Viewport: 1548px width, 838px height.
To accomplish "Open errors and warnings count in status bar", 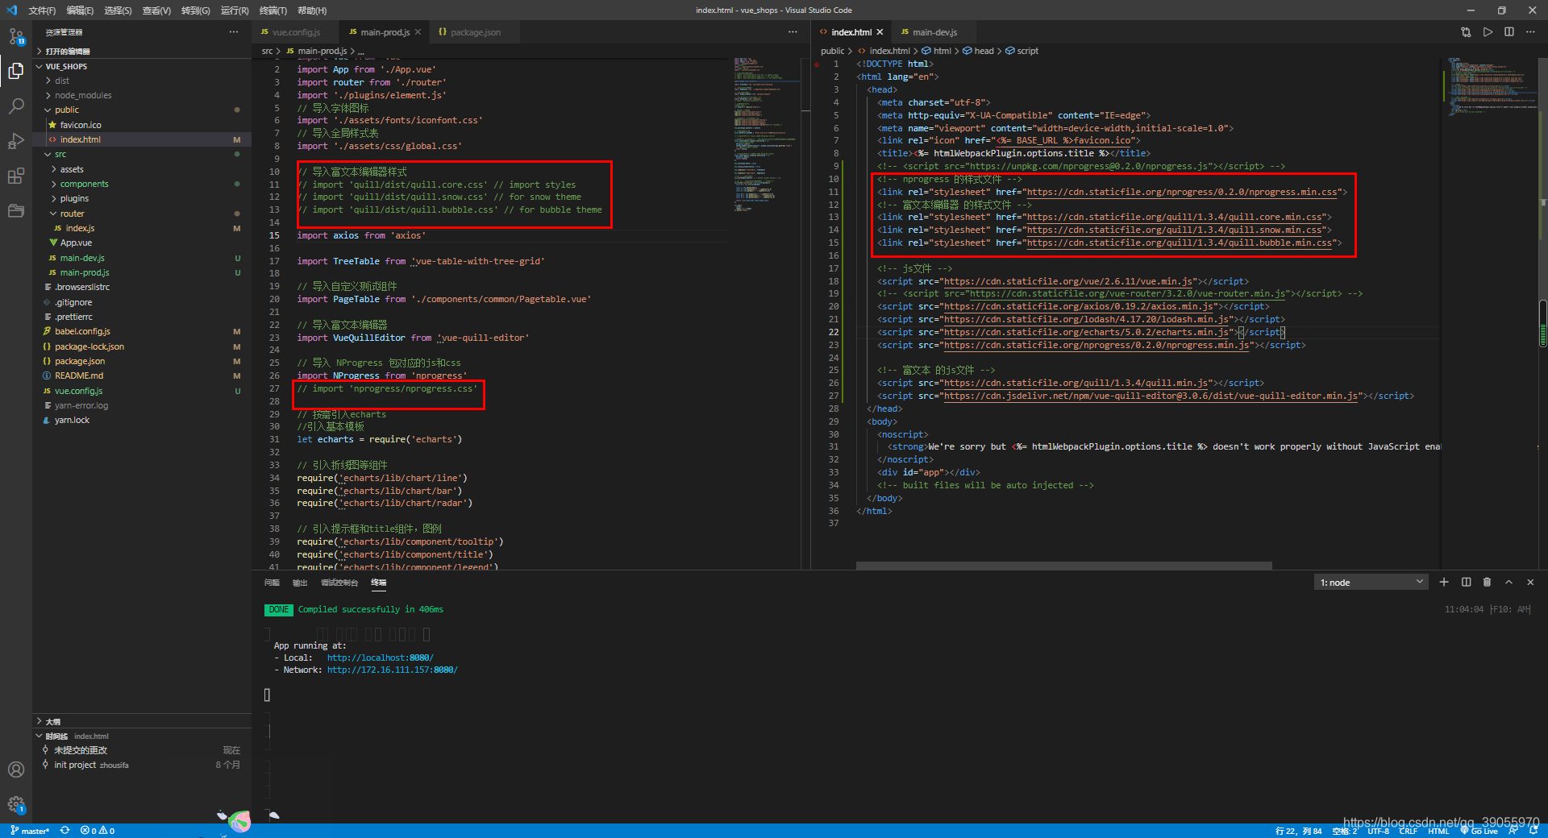I will click(98, 831).
